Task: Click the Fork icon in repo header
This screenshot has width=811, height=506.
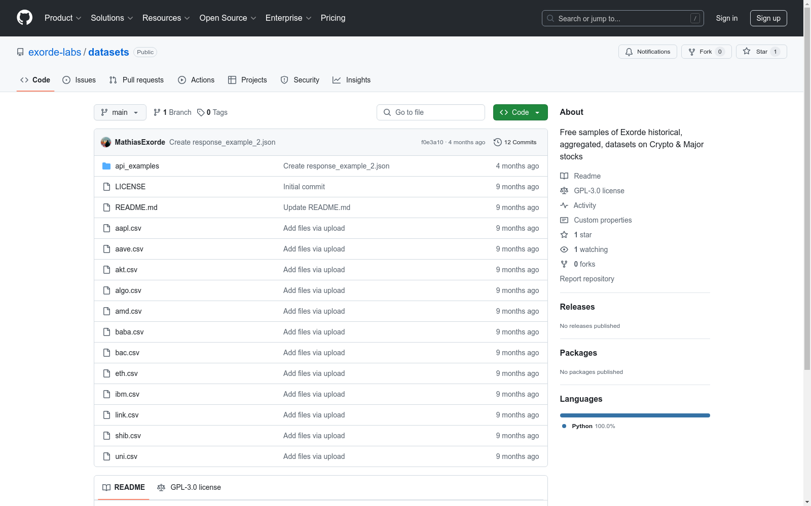Action: [692, 52]
